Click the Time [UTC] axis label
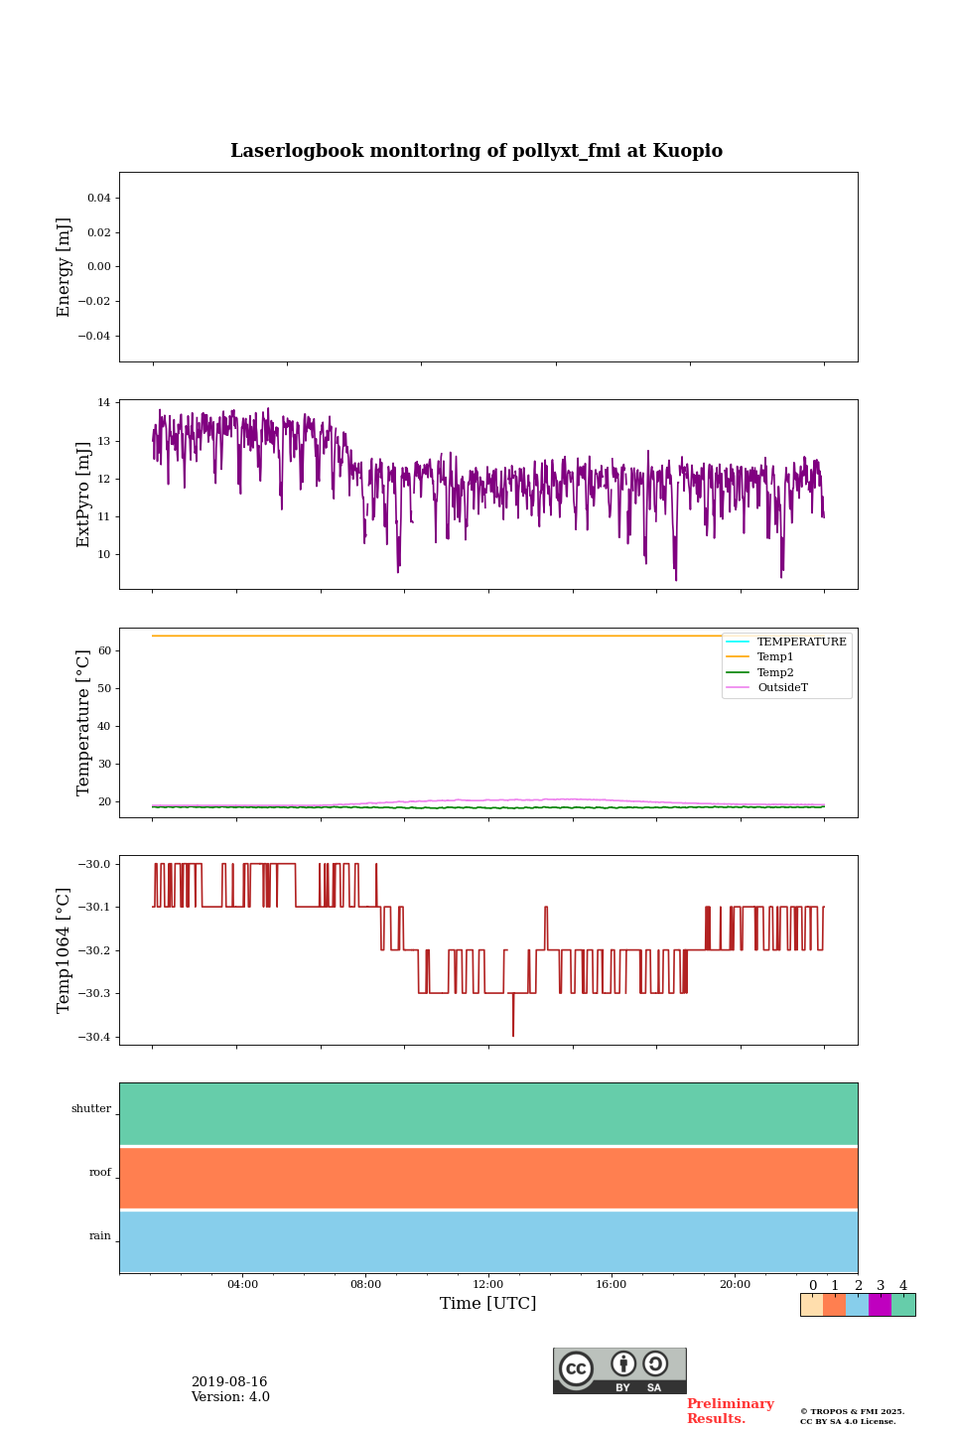The image size is (953, 1430). (488, 1304)
